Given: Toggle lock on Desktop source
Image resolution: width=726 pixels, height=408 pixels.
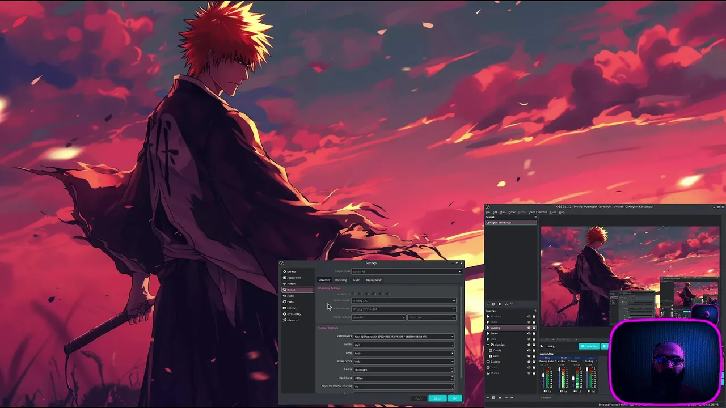Looking at the screenshot, I should click(534, 362).
